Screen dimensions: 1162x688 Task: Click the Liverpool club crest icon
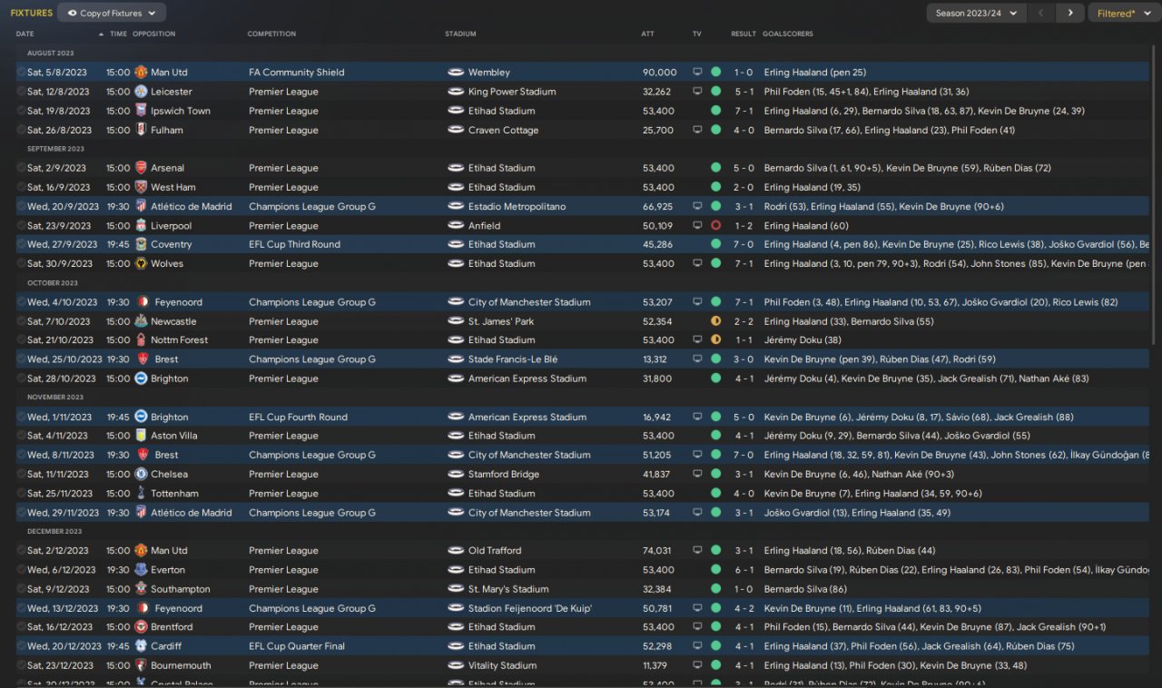point(141,226)
